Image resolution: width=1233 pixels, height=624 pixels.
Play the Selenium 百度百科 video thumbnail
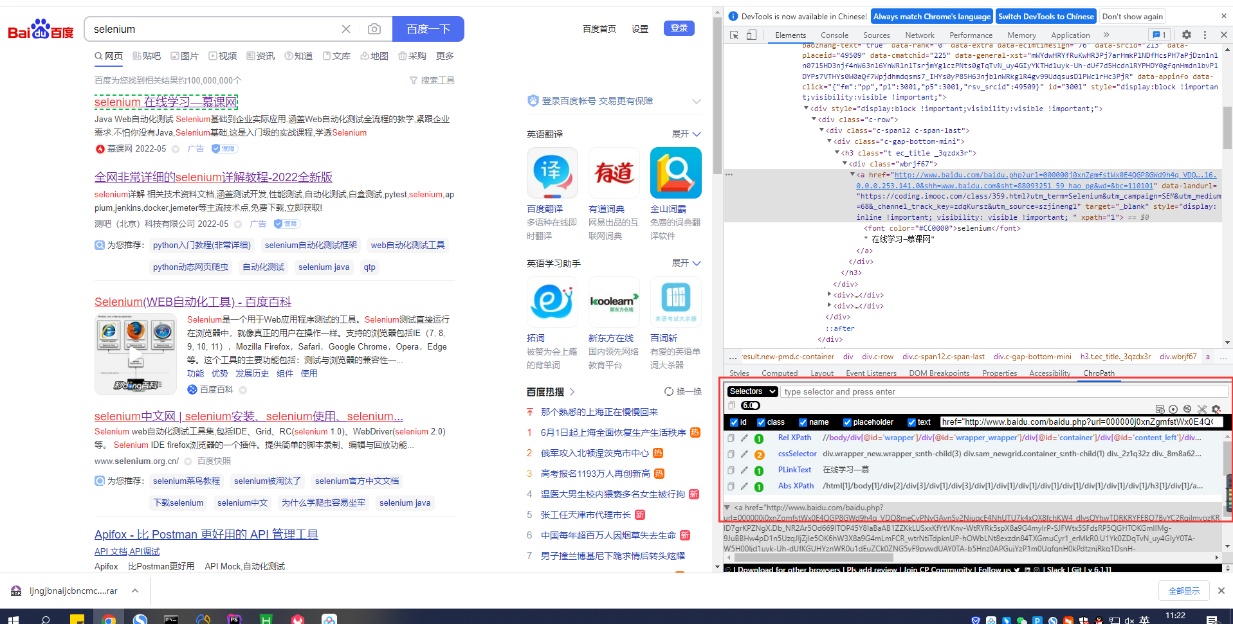(136, 354)
